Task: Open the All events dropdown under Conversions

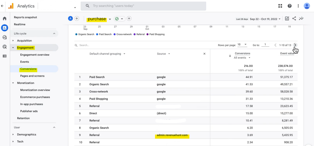Action: click(x=242, y=58)
